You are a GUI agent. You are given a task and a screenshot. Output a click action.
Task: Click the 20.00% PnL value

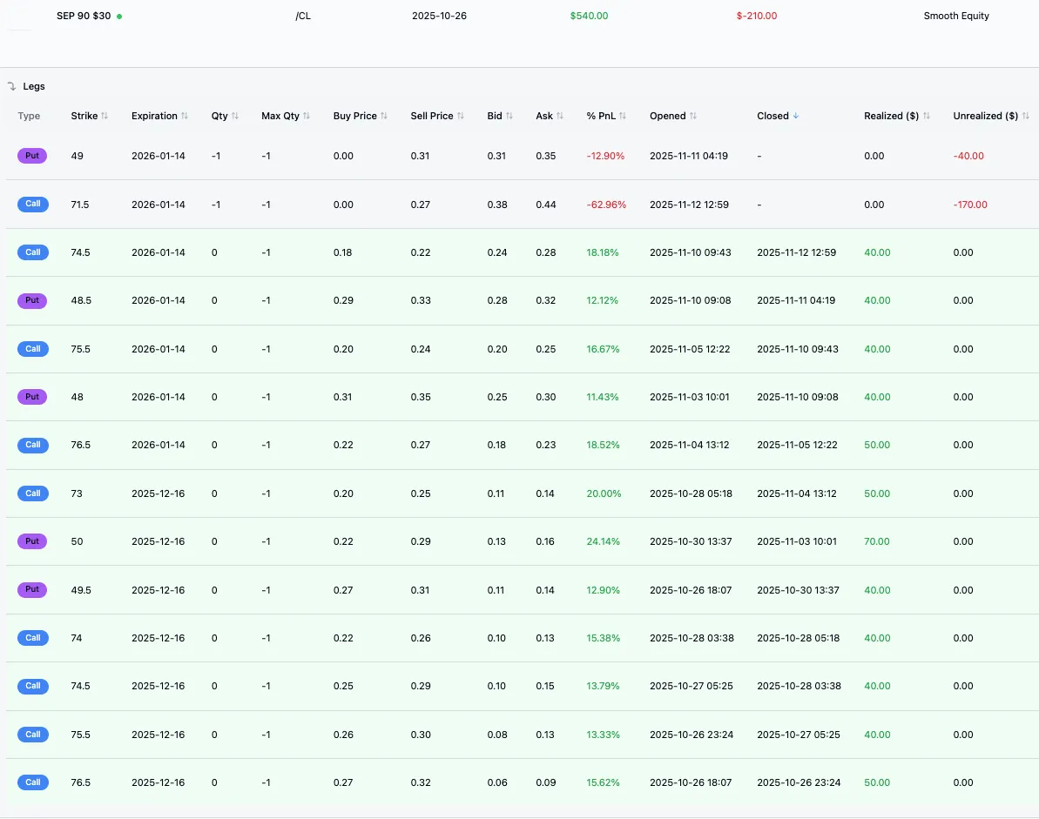click(x=604, y=493)
